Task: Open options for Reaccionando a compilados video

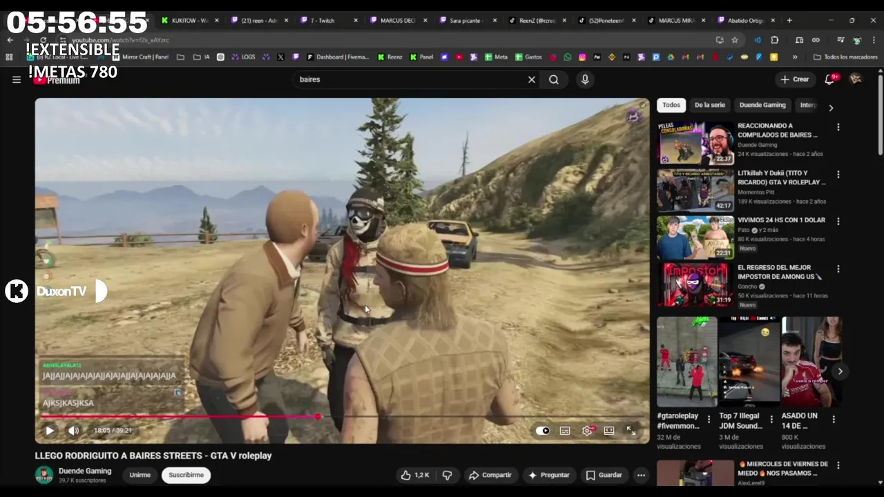Action: click(x=838, y=128)
